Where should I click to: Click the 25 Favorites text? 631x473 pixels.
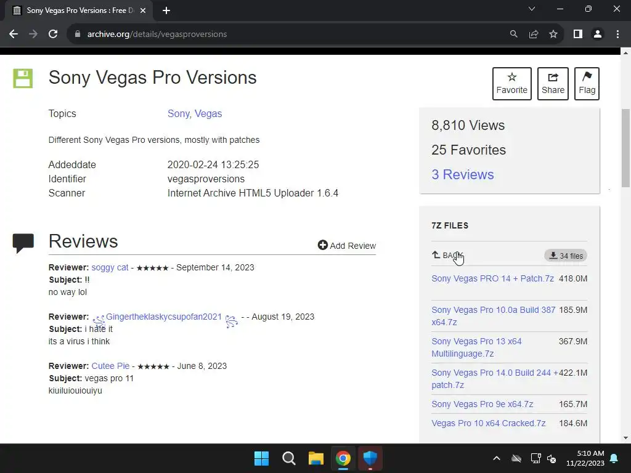tap(468, 150)
